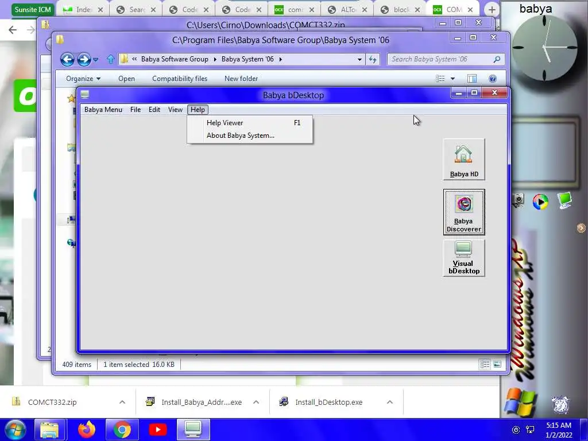Open downloaded COMCT332.zip file
The height and width of the screenshot is (441, 588).
point(52,402)
